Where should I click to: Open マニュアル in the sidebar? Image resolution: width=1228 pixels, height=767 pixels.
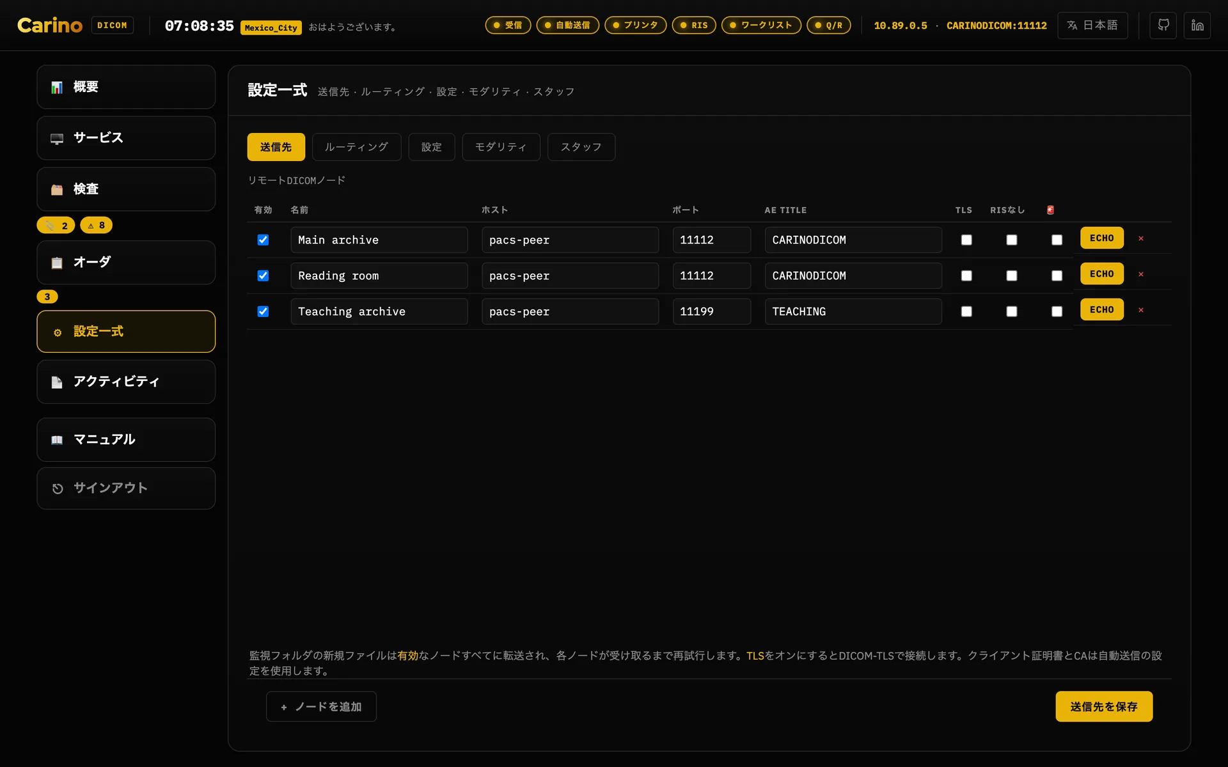pos(126,440)
